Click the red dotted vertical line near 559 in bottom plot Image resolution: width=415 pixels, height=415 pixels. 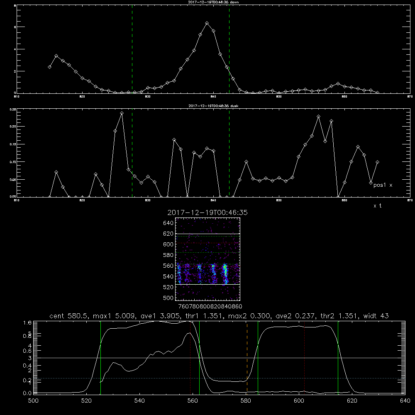click(x=190, y=358)
